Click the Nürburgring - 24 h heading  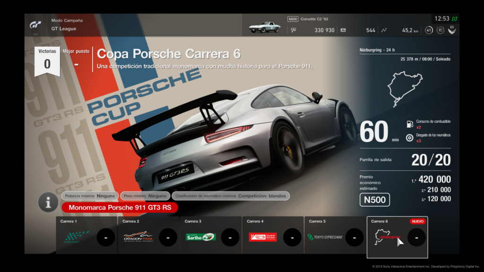click(x=377, y=50)
